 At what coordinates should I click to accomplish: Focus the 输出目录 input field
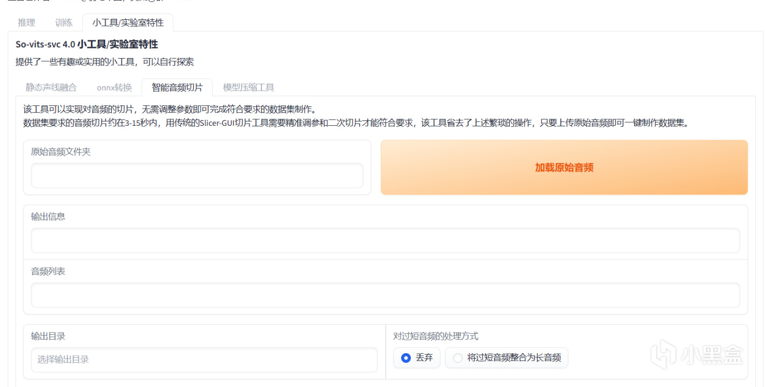coord(205,360)
